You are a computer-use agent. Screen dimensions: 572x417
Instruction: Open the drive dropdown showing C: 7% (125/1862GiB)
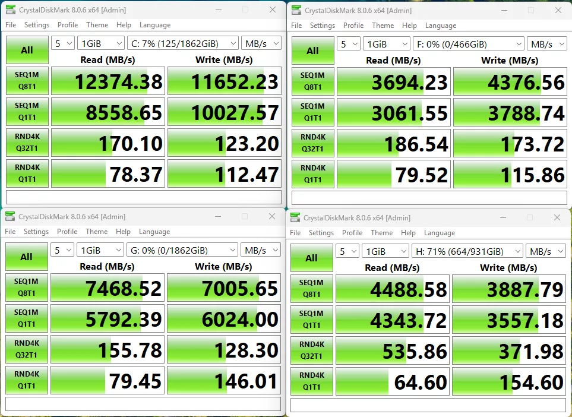pos(182,43)
